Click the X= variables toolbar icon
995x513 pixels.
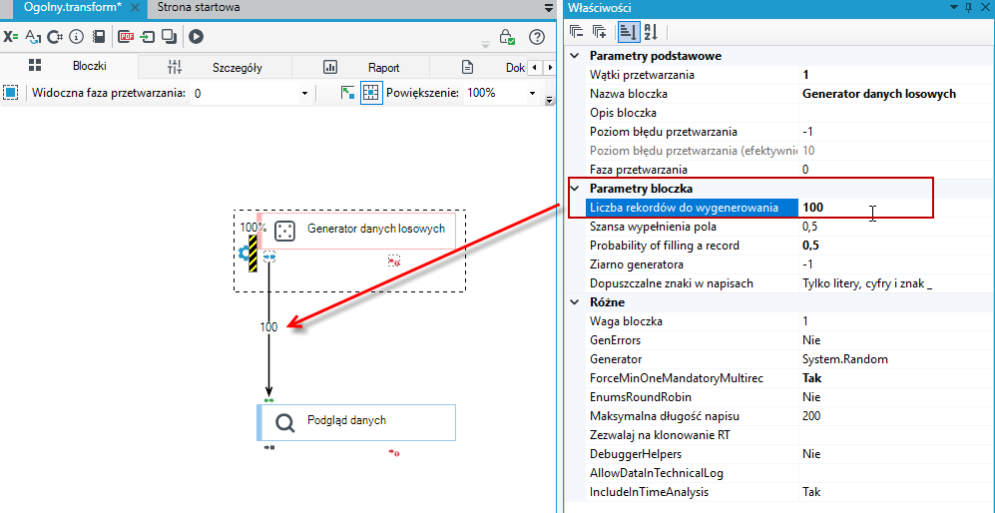pos(11,37)
